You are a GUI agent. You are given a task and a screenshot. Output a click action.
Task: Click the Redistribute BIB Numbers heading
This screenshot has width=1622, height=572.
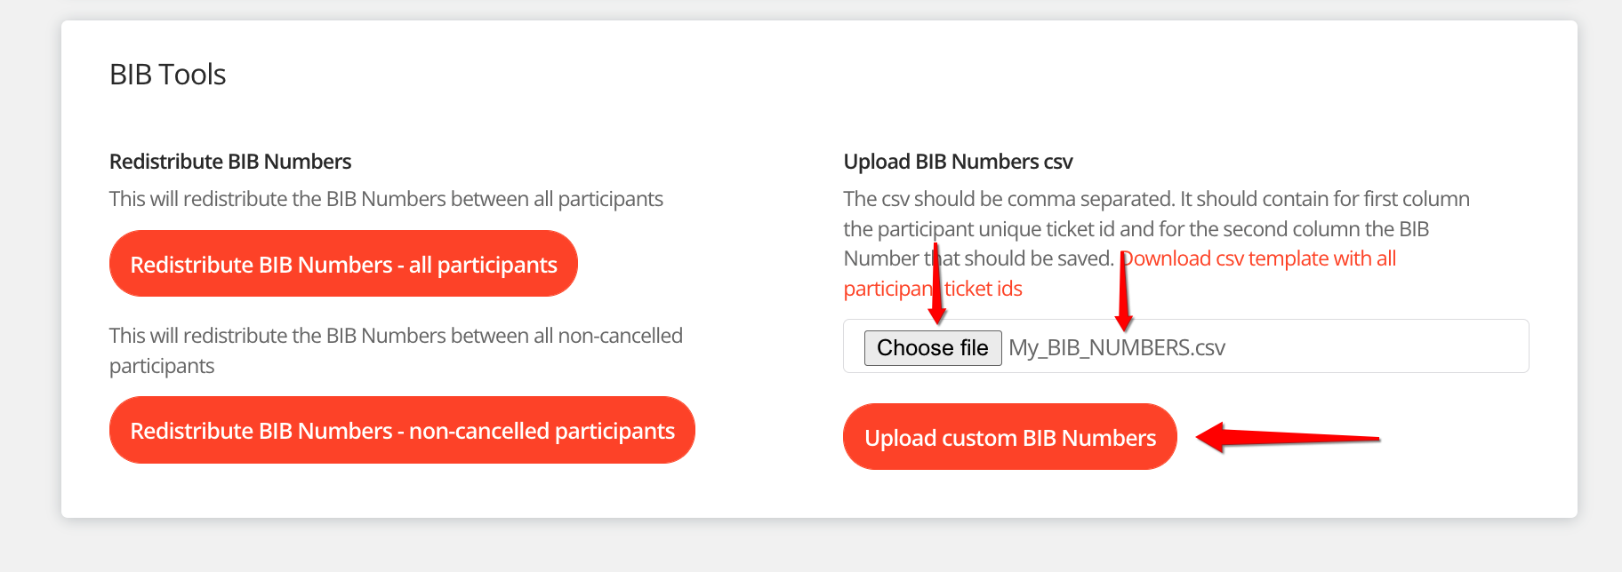click(x=230, y=162)
